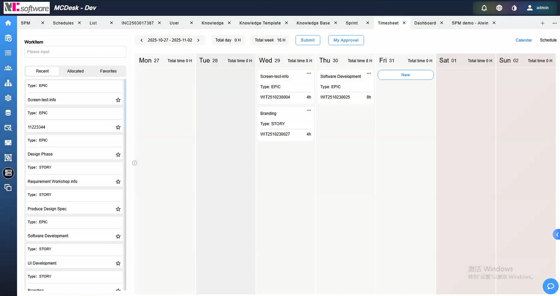The width and height of the screenshot is (560, 296).
Task: Go to previous week arrow
Action: [142, 40]
